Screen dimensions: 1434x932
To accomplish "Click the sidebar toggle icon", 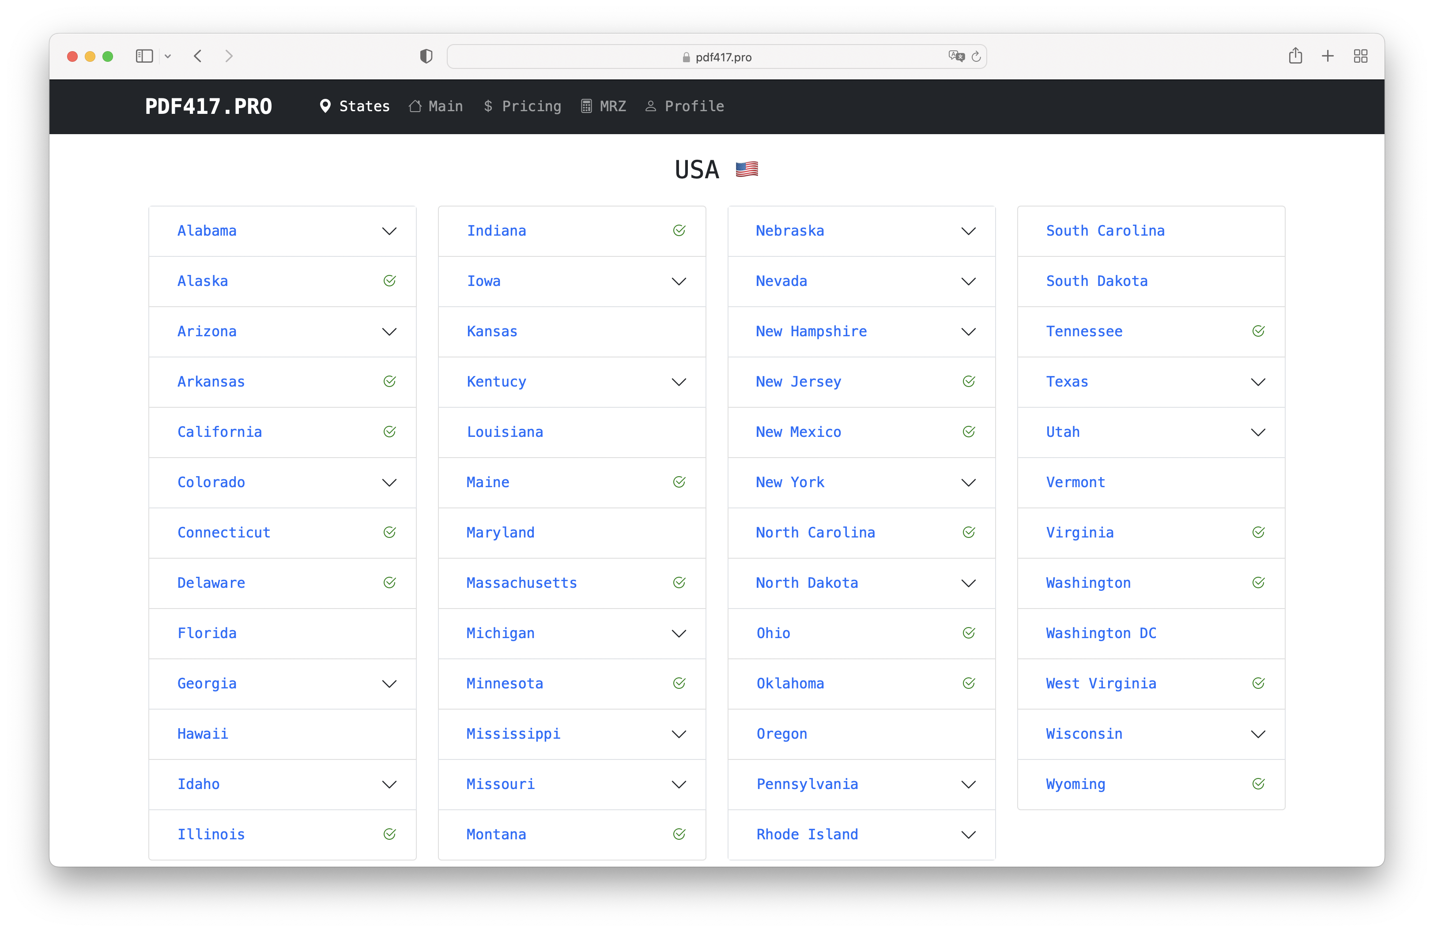I will pos(144,56).
